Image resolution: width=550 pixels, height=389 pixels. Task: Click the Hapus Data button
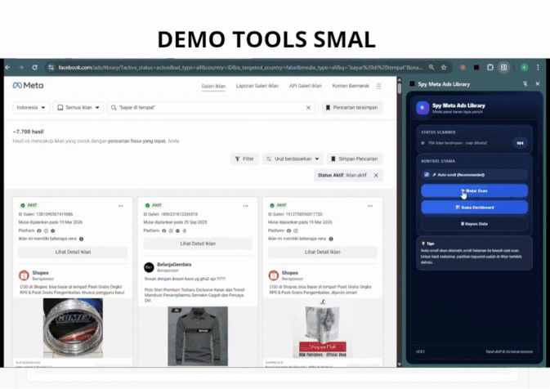point(474,224)
